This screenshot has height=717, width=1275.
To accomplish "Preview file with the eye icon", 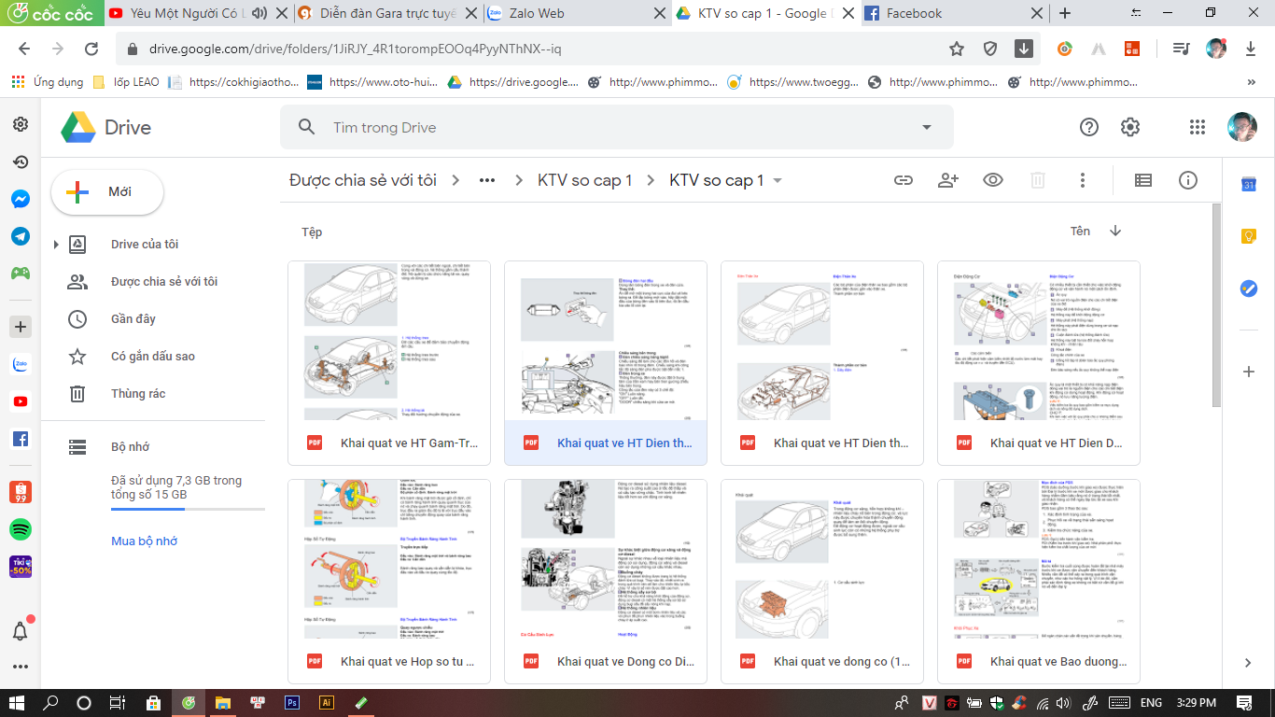I will coord(993,180).
